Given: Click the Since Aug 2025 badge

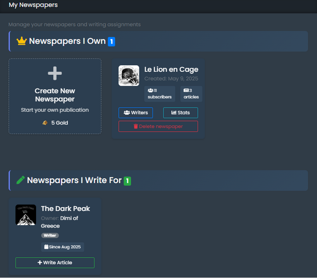Looking at the screenshot, I should tap(63, 247).
